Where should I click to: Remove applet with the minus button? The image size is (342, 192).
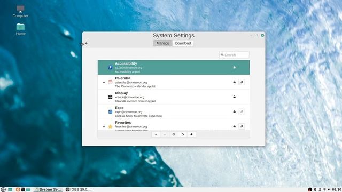point(165,134)
